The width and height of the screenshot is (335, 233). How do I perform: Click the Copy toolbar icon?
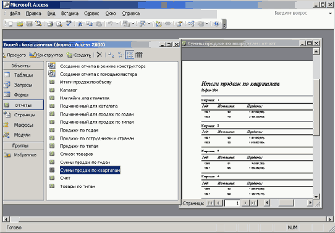89,24
